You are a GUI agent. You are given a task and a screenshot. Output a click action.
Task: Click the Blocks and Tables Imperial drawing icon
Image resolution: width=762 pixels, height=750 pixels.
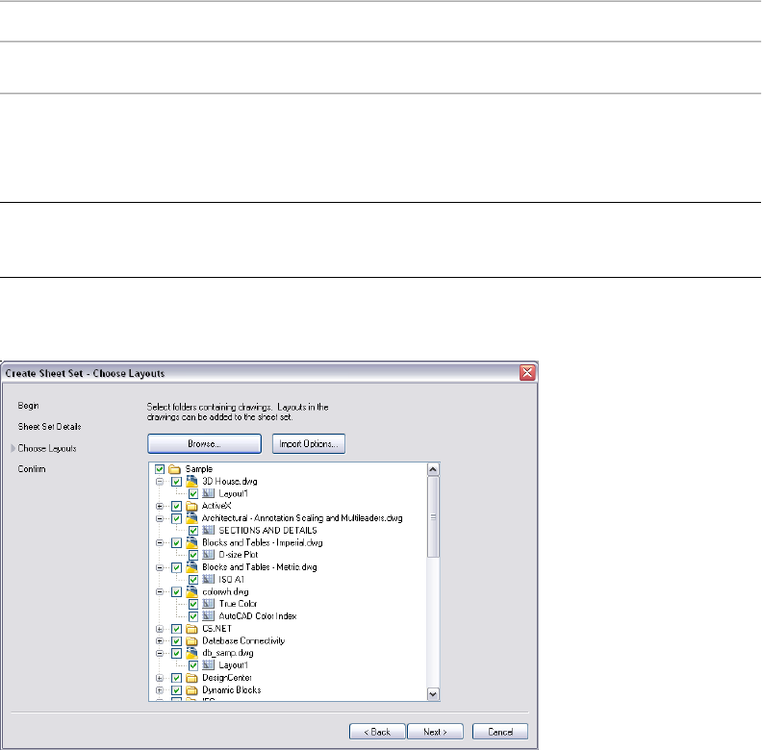coord(191,542)
